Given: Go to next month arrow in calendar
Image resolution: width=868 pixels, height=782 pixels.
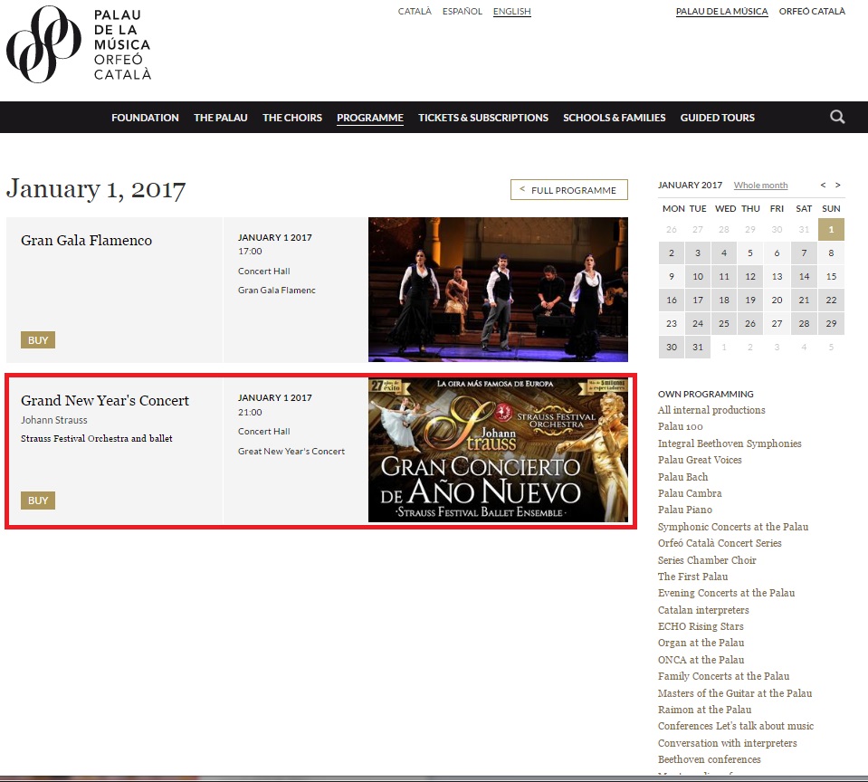Looking at the screenshot, I should pyautogui.click(x=838, y=185).
